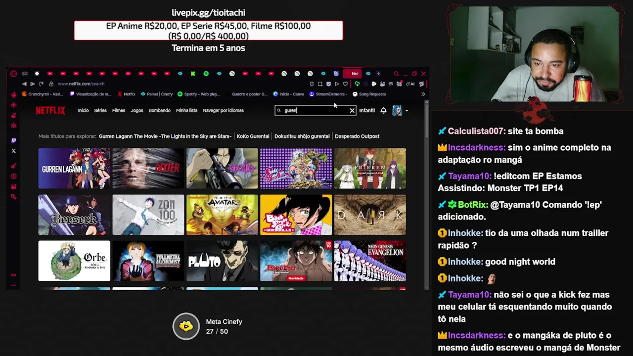Switch to Infantil profile
This screenshot has height=356, width=633.
point(367,110)
